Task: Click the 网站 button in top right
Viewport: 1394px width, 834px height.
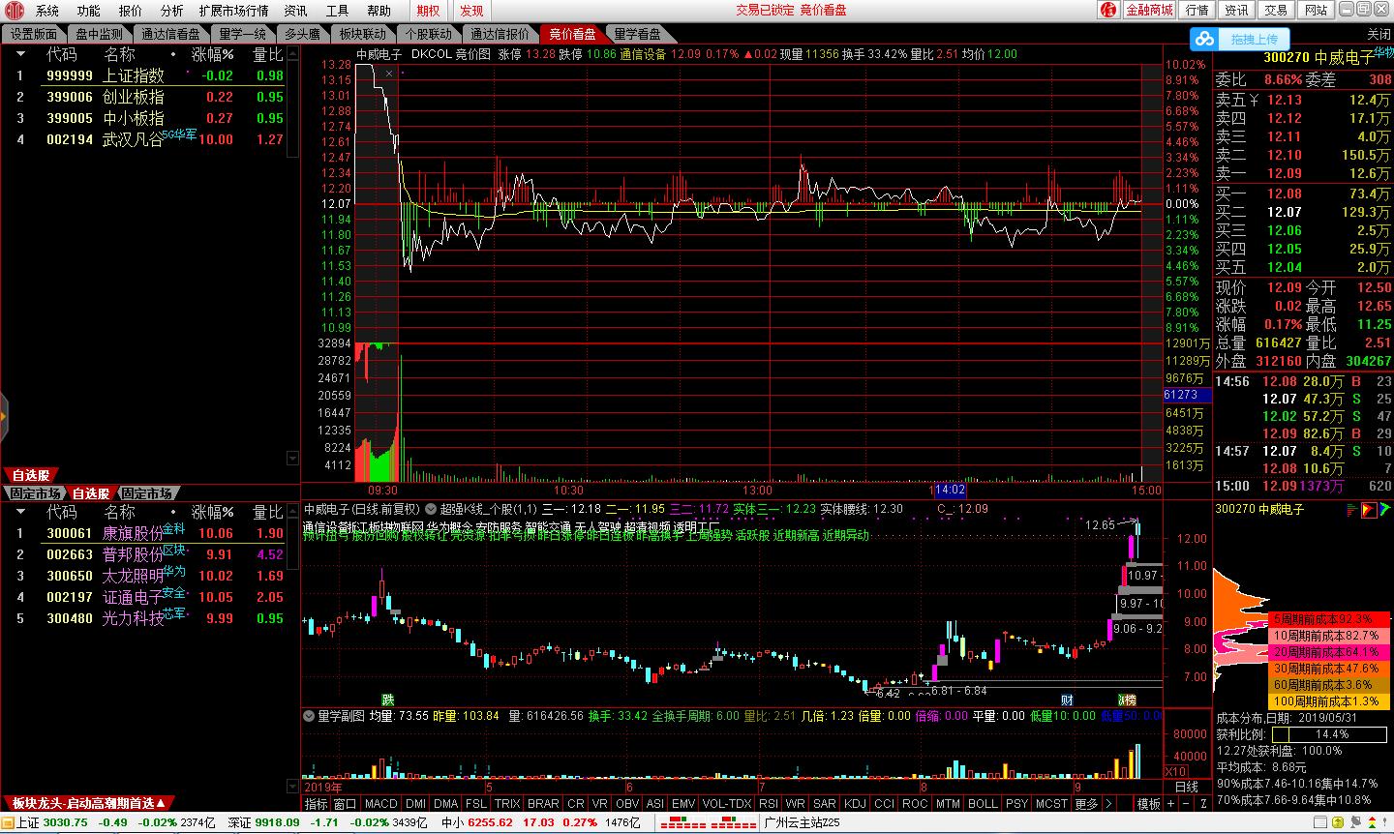Action: tap(1316, 10)
